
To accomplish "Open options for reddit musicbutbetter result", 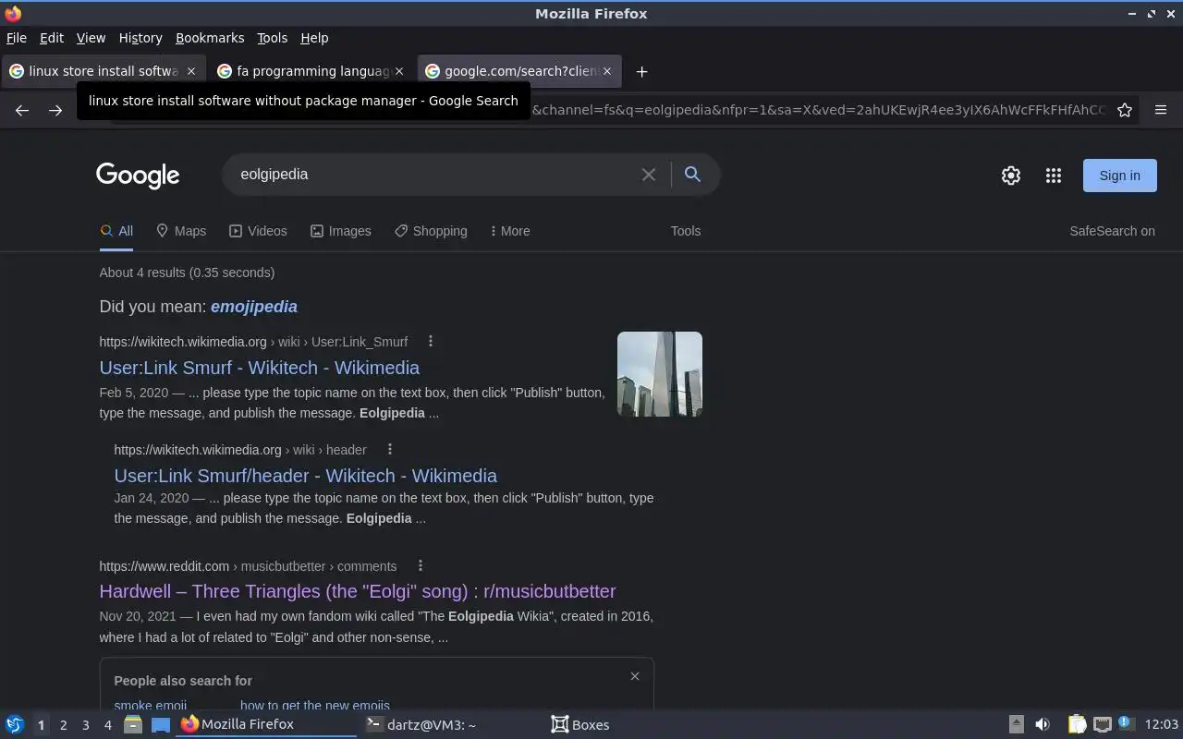I will click(420, 565).
